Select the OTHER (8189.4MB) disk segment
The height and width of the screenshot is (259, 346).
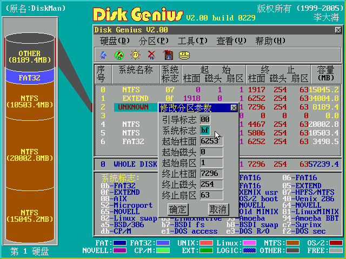(30, 56)
